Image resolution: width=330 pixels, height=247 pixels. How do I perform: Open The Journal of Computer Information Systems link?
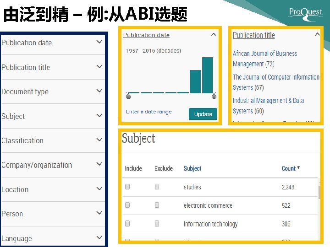[x=276, y=82]
